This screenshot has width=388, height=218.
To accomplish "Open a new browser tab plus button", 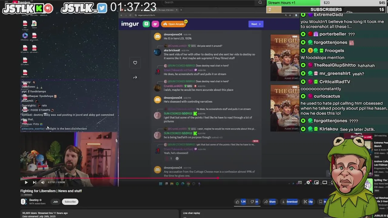I will click(181, 10).
